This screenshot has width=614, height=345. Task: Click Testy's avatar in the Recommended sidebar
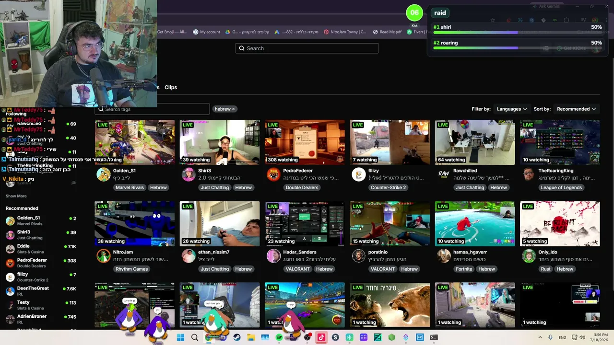10,305
